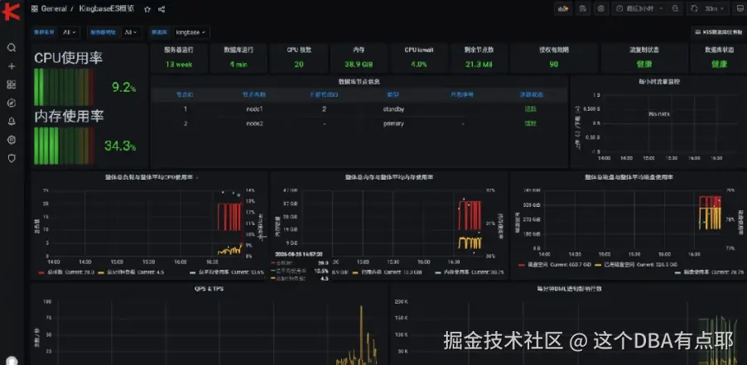This screenshot has height=365, width=747.
Task: Click the 13 week server uptime value
Action: coord(179,65)
